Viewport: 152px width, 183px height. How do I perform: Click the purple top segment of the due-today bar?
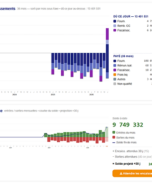[x=107, y=34]
